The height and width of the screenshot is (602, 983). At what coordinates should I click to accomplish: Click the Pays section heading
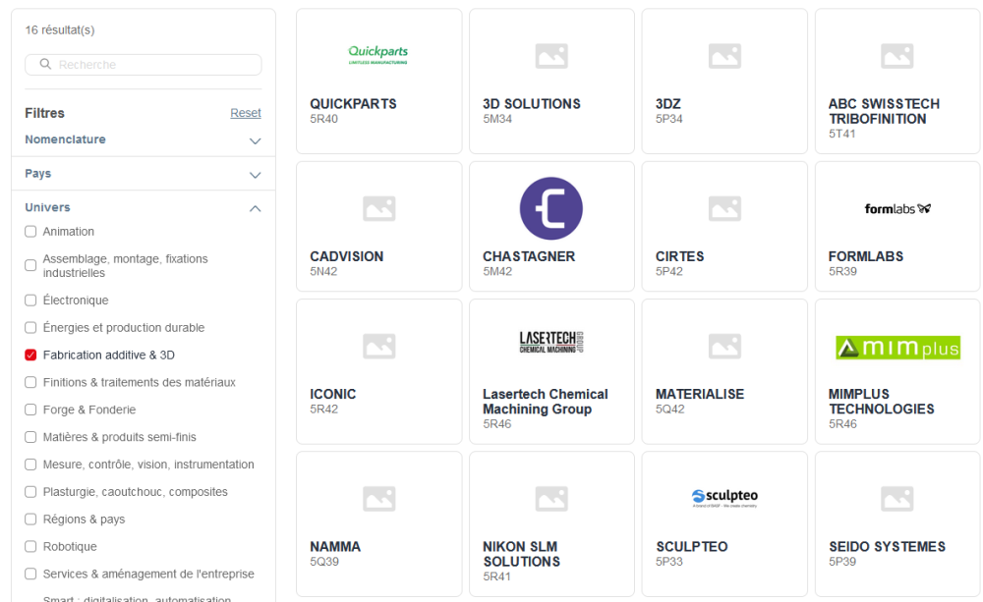[37, 174]
